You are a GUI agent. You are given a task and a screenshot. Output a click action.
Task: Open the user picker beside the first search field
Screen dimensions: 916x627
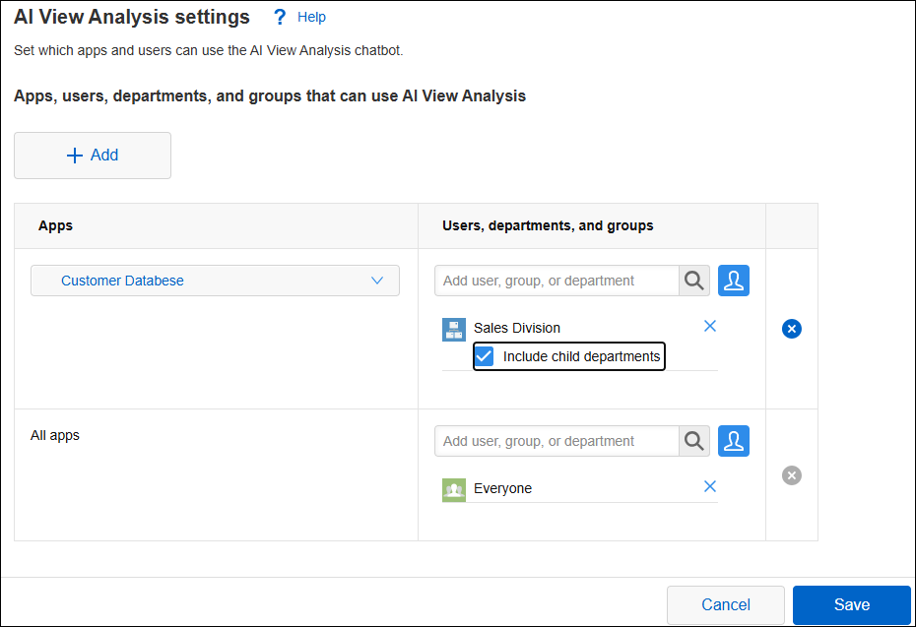[x=733, y=281]
